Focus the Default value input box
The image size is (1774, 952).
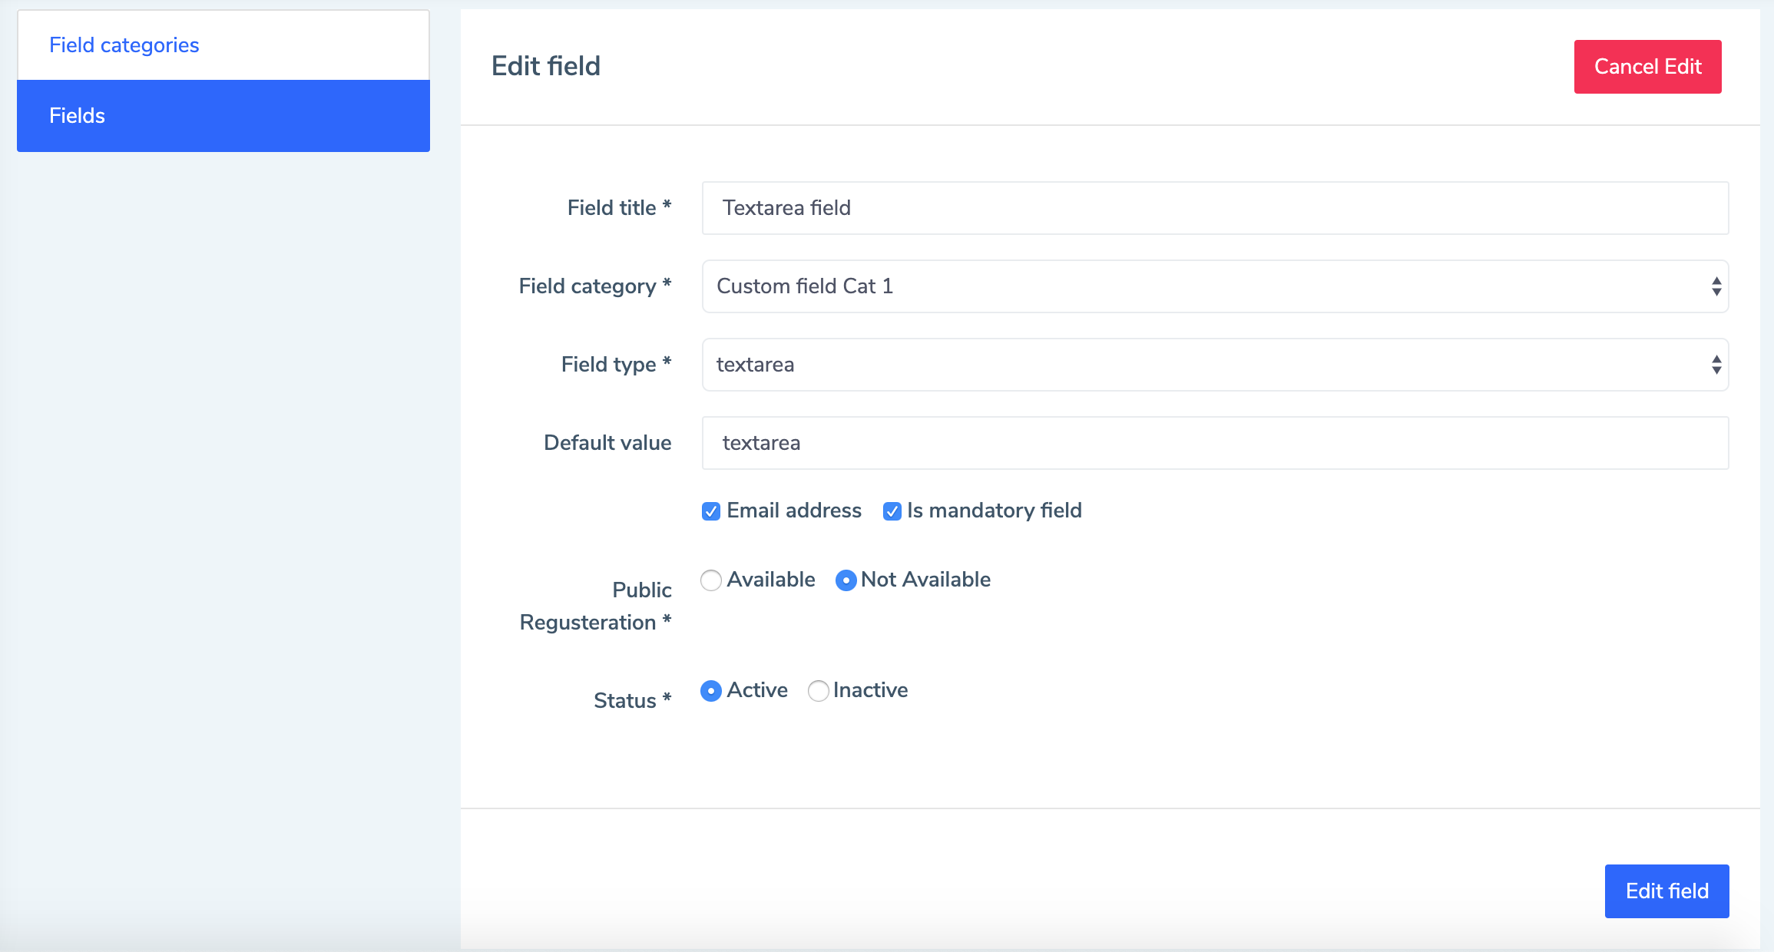(x=1215, y=443)
